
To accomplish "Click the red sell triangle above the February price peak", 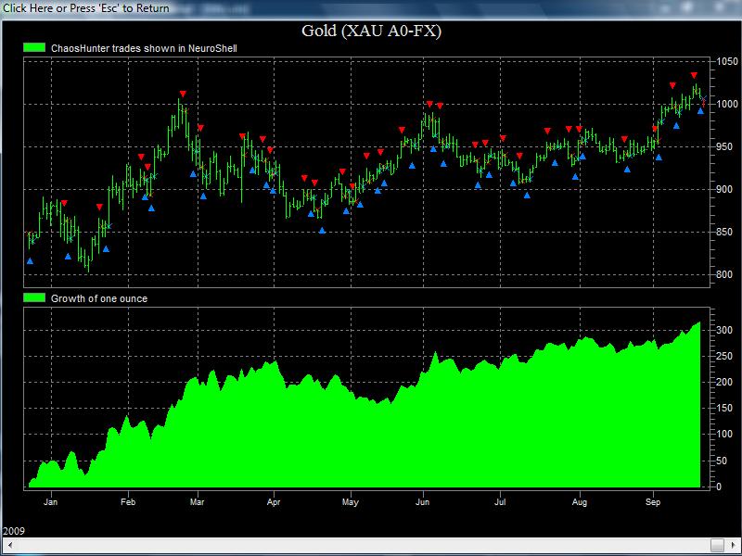I will tap(183, 94).
